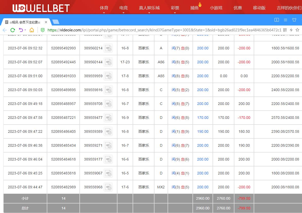The height and width of the screenshot is (213, 302).
Task: Open video replay for round 389559959
Action: pyautogui.click(x=108, y=76)
